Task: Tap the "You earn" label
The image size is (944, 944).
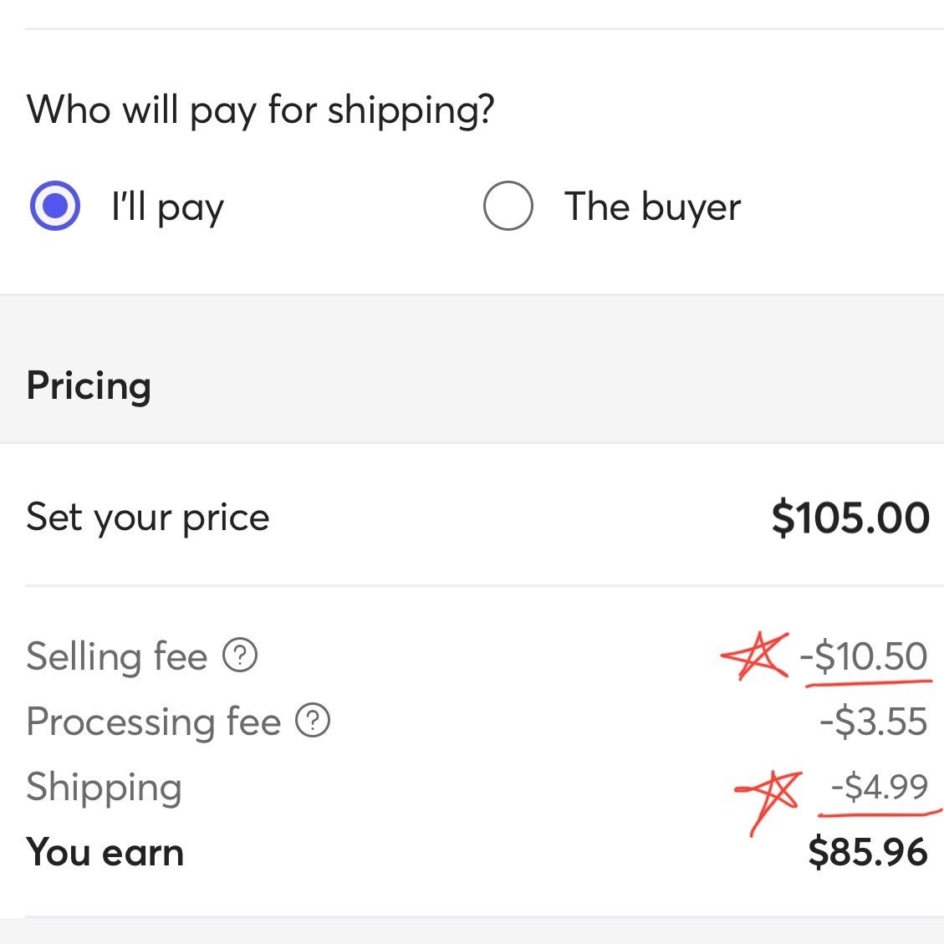Action: point(105,853)
